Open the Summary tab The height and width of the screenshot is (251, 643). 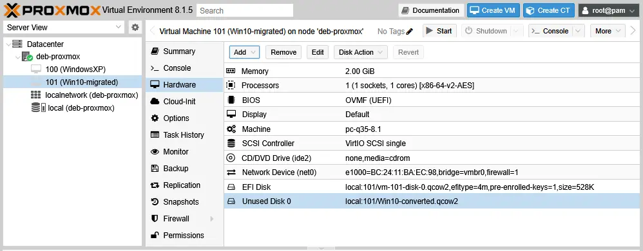tap(184, 51)
